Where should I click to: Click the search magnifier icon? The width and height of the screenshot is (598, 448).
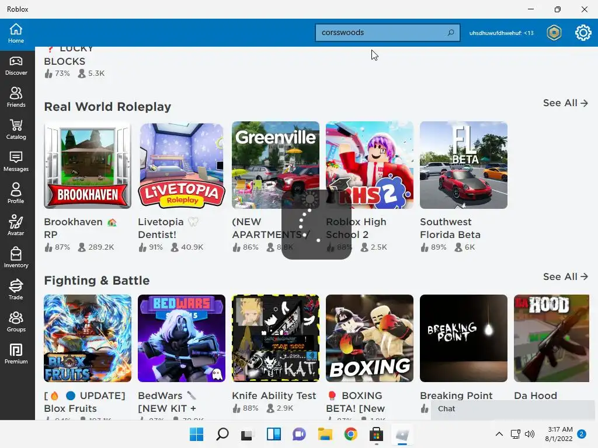point(451,33)
